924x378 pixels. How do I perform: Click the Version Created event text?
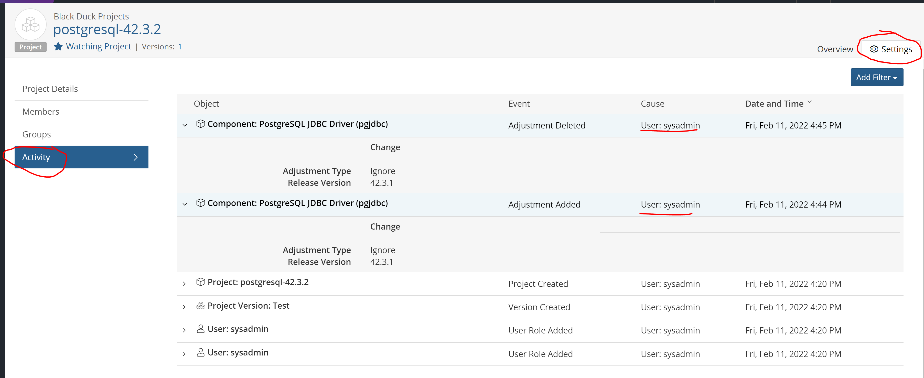(x=539, y=307)
